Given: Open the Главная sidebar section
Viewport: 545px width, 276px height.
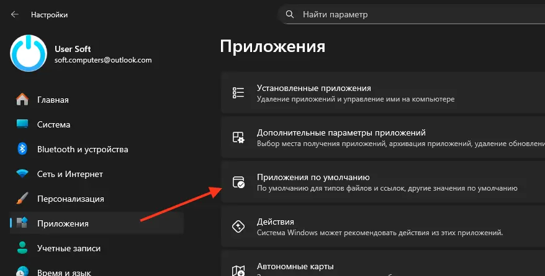Looking at the screenshot, I should (97, 100).
